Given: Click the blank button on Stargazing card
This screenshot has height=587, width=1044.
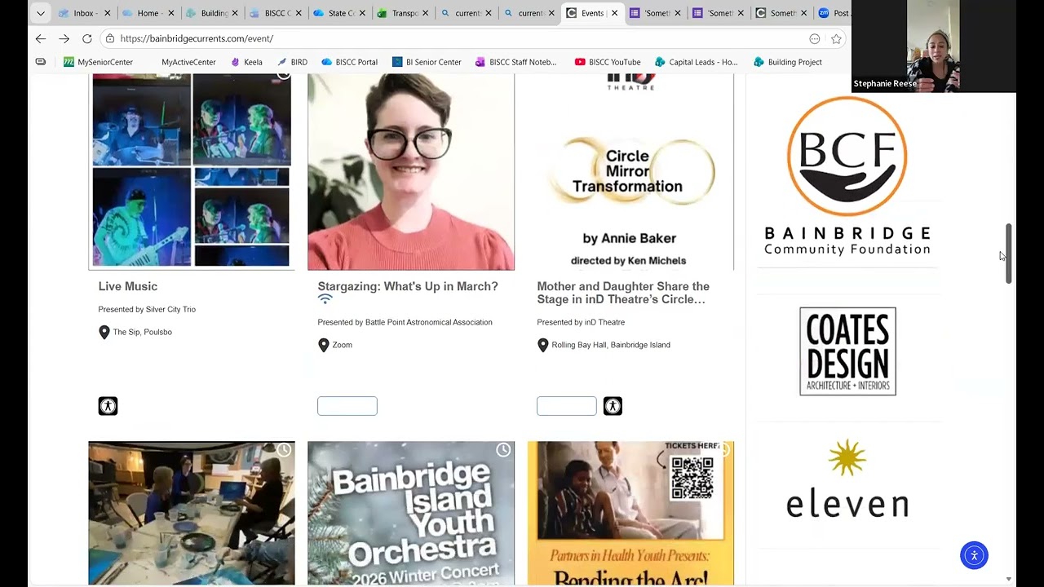Looking at the screenshot, I should (x=347, y=406).
